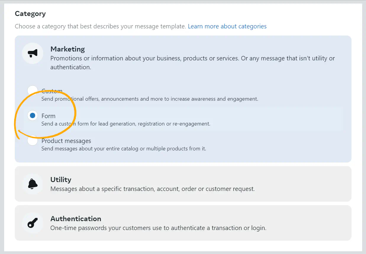
Task: Click the Category section title
Action: click(x=30, y=14)
